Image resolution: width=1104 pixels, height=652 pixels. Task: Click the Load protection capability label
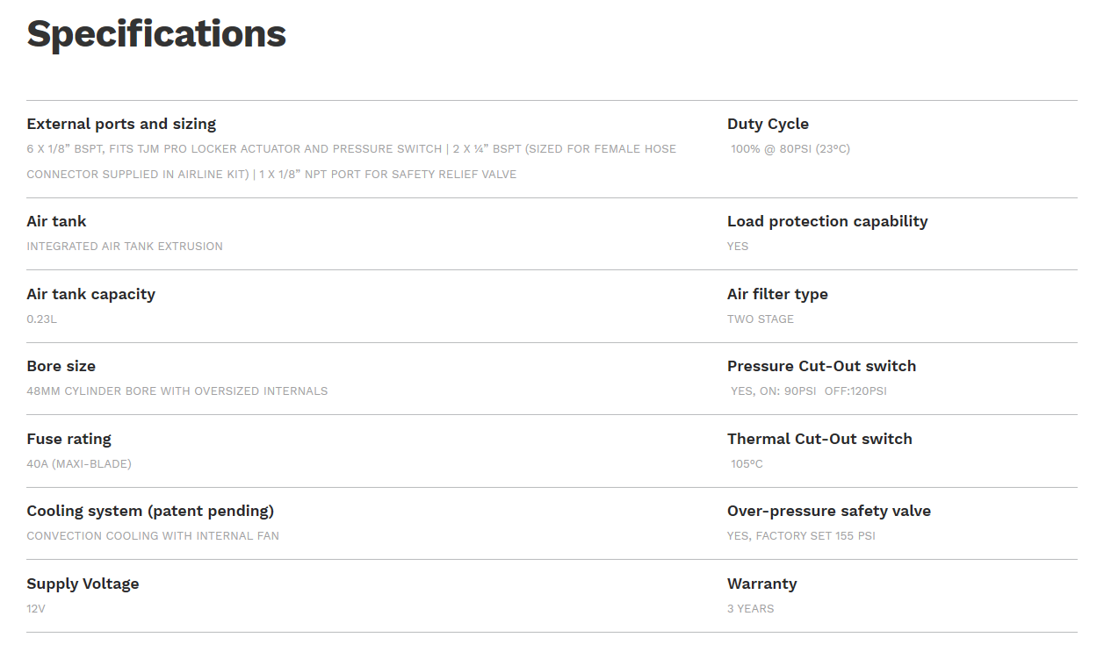(x=827, y=221)
